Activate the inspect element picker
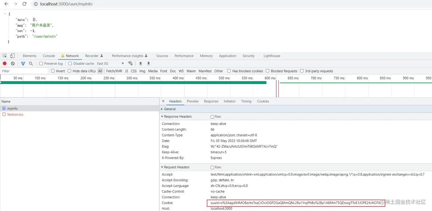432x211 pixels. tap(5, 56)
